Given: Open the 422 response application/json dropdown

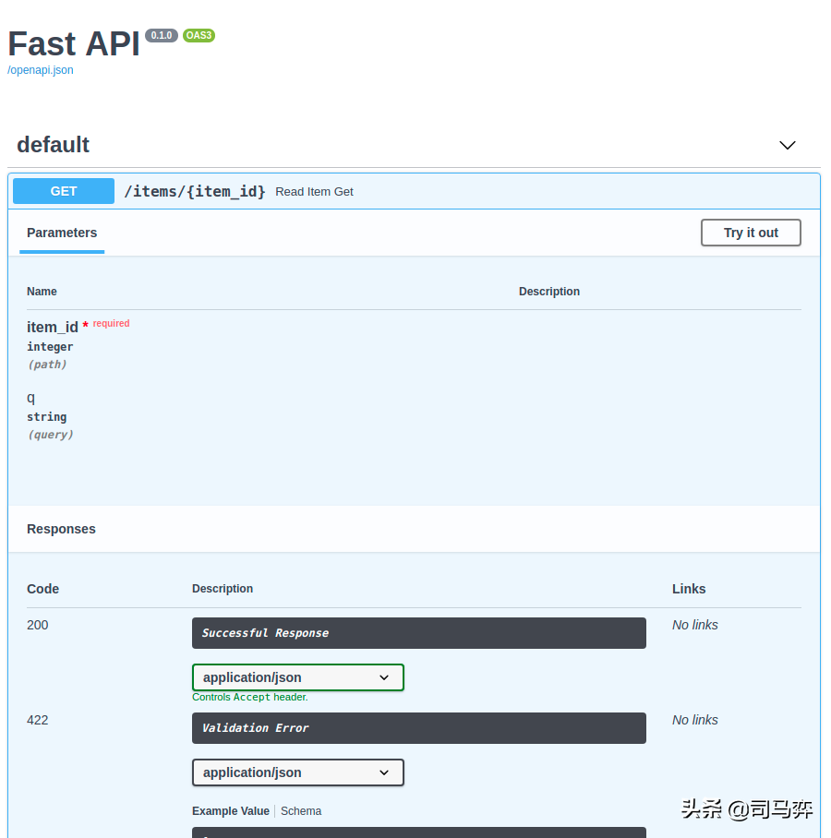Looking at the screenshot, I should [x=298, y=772].
